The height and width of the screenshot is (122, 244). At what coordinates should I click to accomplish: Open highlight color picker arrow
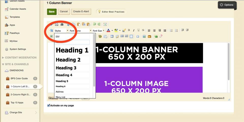tap(120, 31)
